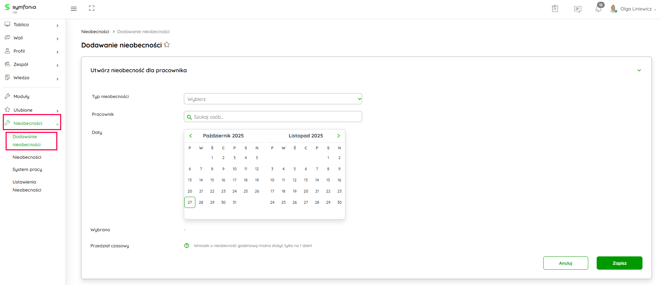This screenshot has height=285, width=661.
Task: Collapse the Utwórz nieobecność panel
Action: tap(639, 70)
